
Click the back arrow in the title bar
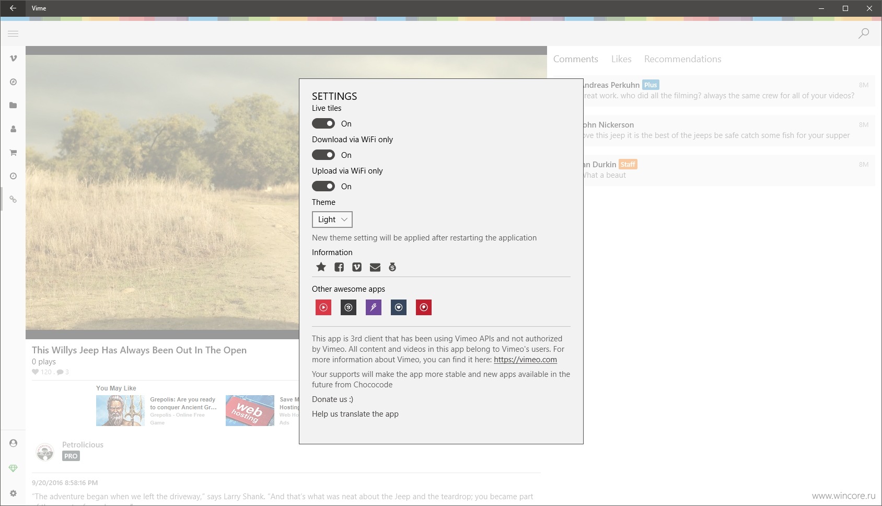[13, 8]
